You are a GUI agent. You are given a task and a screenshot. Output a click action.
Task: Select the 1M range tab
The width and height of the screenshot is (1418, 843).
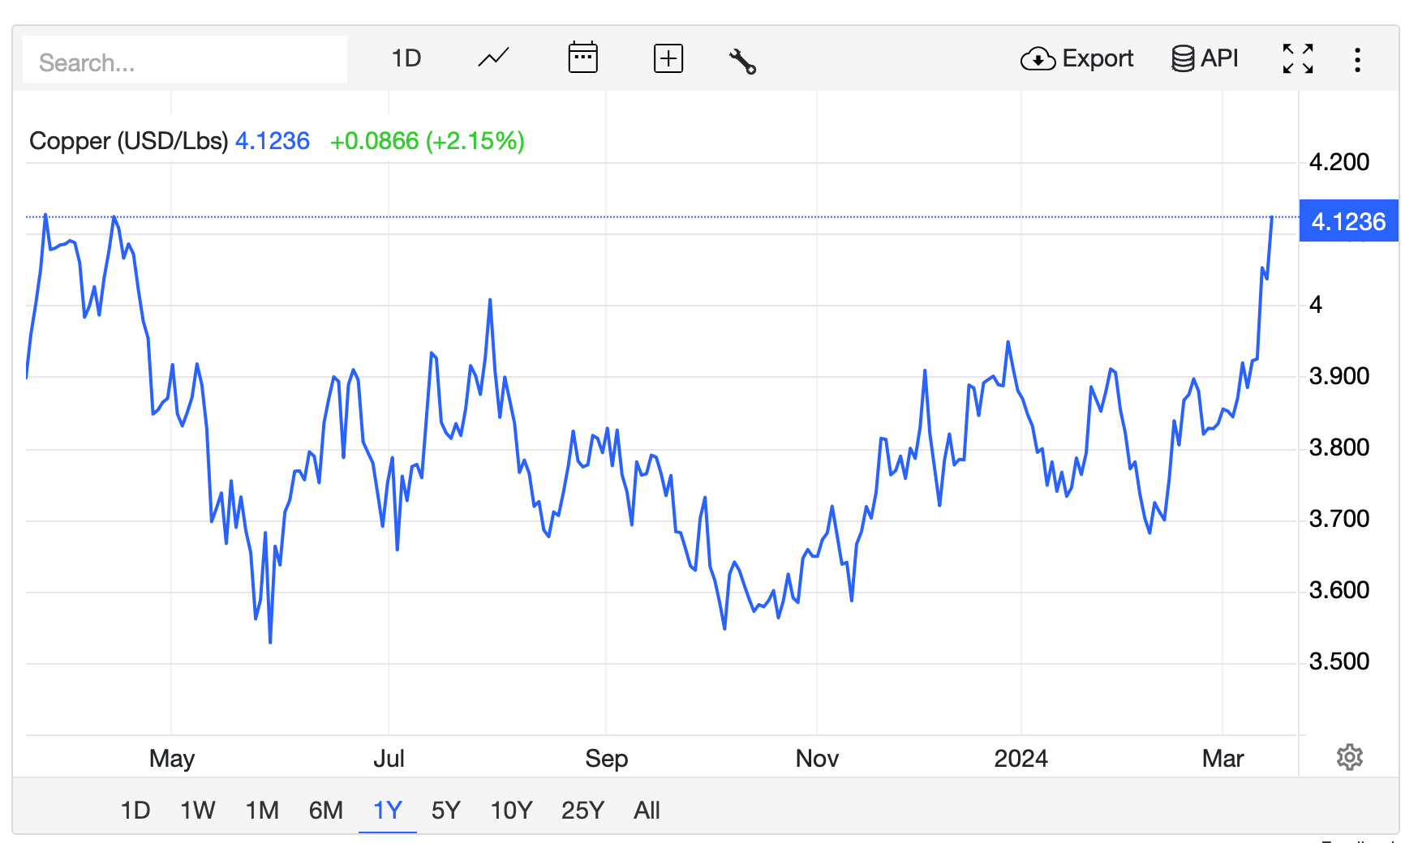click(262, 810)
